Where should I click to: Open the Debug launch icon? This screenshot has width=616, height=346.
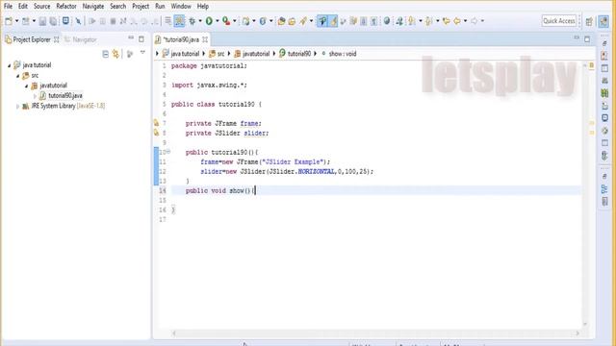coord(192,21)
